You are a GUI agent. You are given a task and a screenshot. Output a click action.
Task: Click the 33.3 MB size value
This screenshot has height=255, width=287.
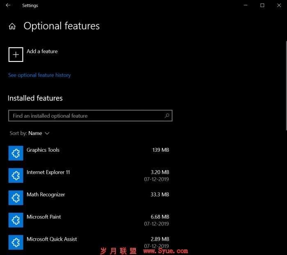pyautogui.click(x=160, y=195)
